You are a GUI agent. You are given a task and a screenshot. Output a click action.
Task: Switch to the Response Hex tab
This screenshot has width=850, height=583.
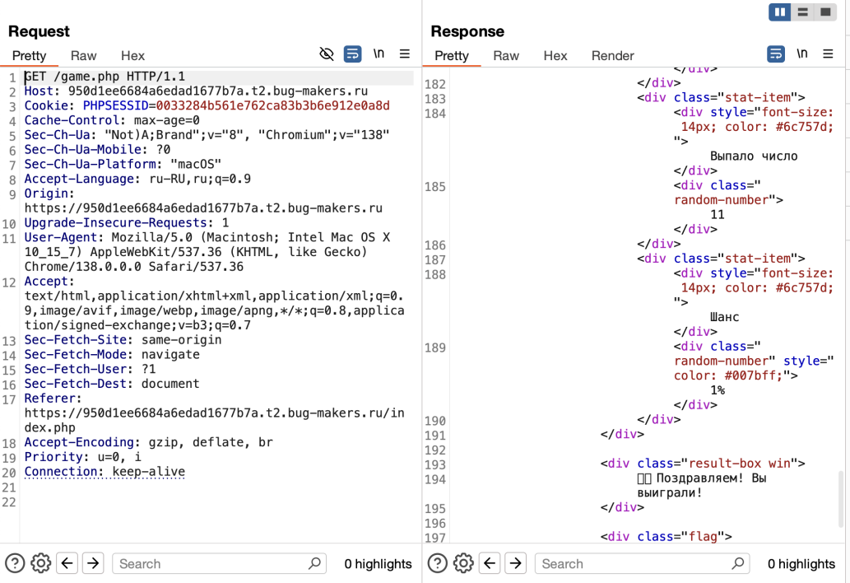coord(555,56)
